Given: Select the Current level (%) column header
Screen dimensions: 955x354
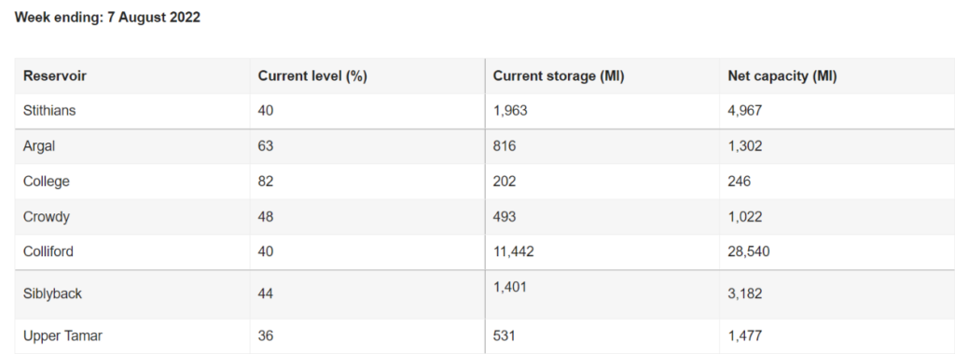Looking at the screenshot, I should pyautogui.click(x=312, y=76).
